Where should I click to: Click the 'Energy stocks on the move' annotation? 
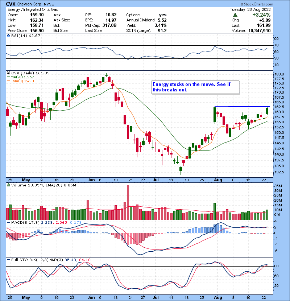pos(195,87)
